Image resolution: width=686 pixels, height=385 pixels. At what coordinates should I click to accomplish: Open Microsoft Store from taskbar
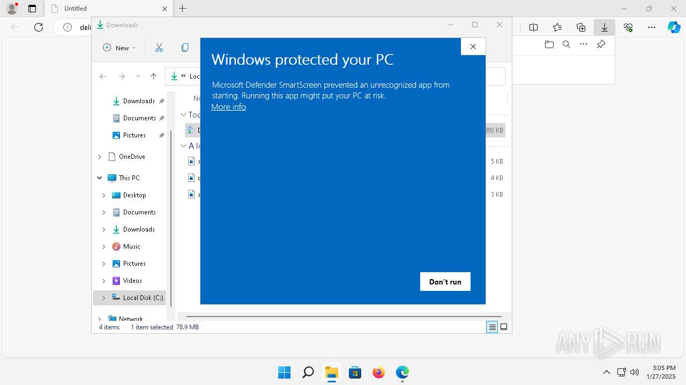(355, 372)
